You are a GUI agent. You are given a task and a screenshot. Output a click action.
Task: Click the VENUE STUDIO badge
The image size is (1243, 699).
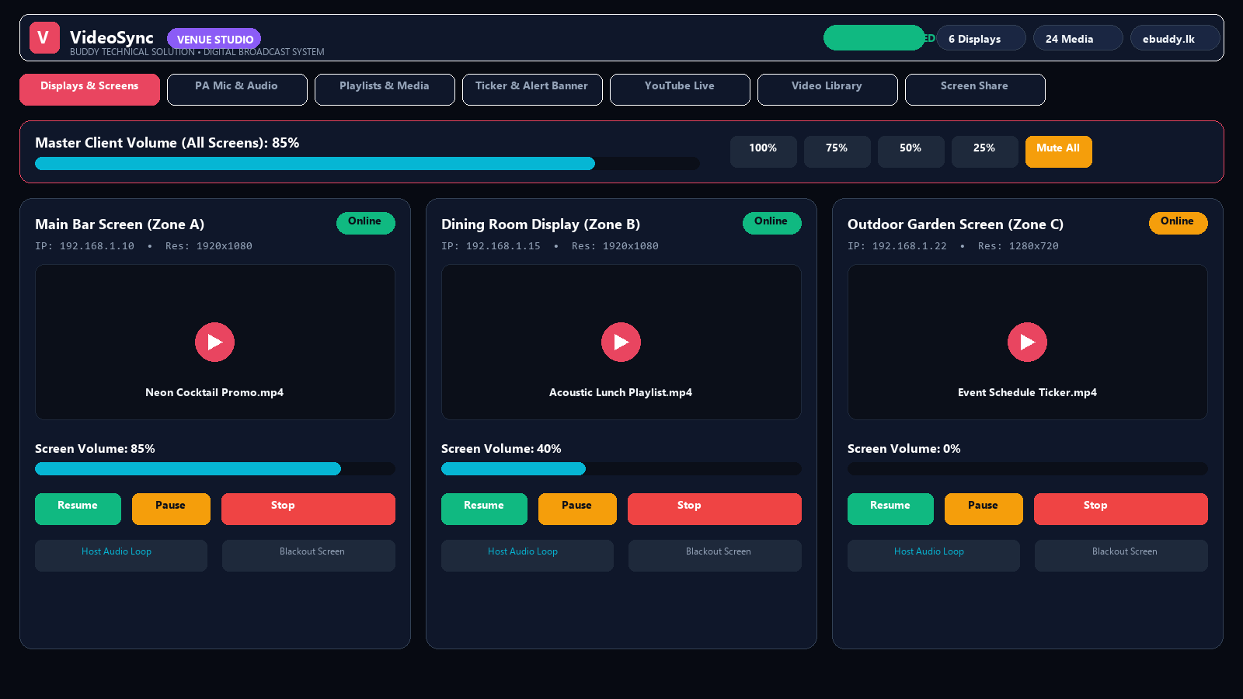214,39
